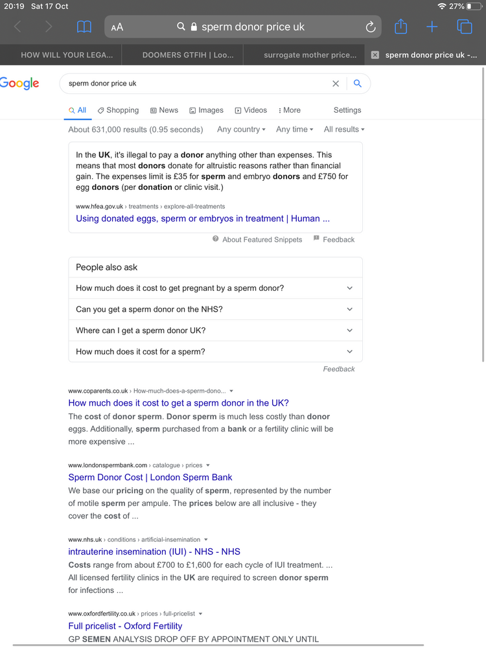Expand 'Can you get a sperm donor on the NHS?'
The height and width of the screenshot is (648, 486).
point(215,309)
